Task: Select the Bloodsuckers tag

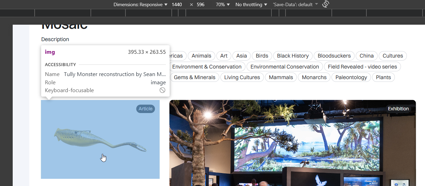Action: click(x=334, y=56)
